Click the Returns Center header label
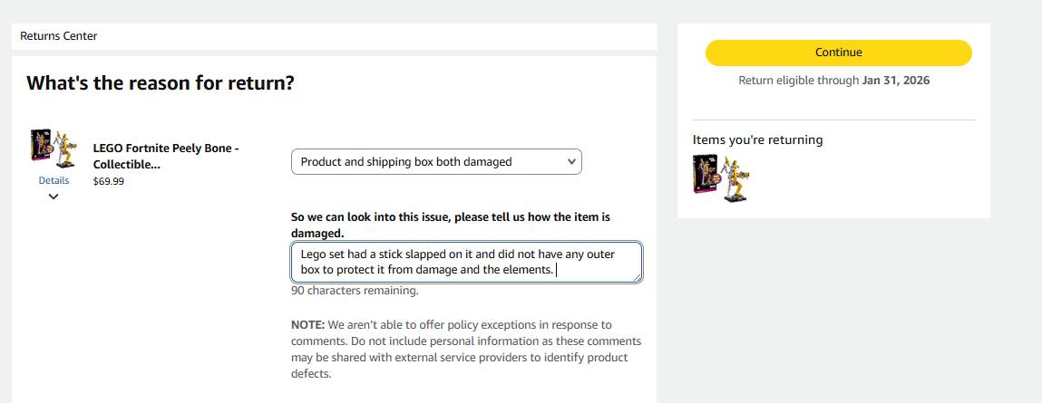This screenshot has height=403, width=1042. pos(58,36)
